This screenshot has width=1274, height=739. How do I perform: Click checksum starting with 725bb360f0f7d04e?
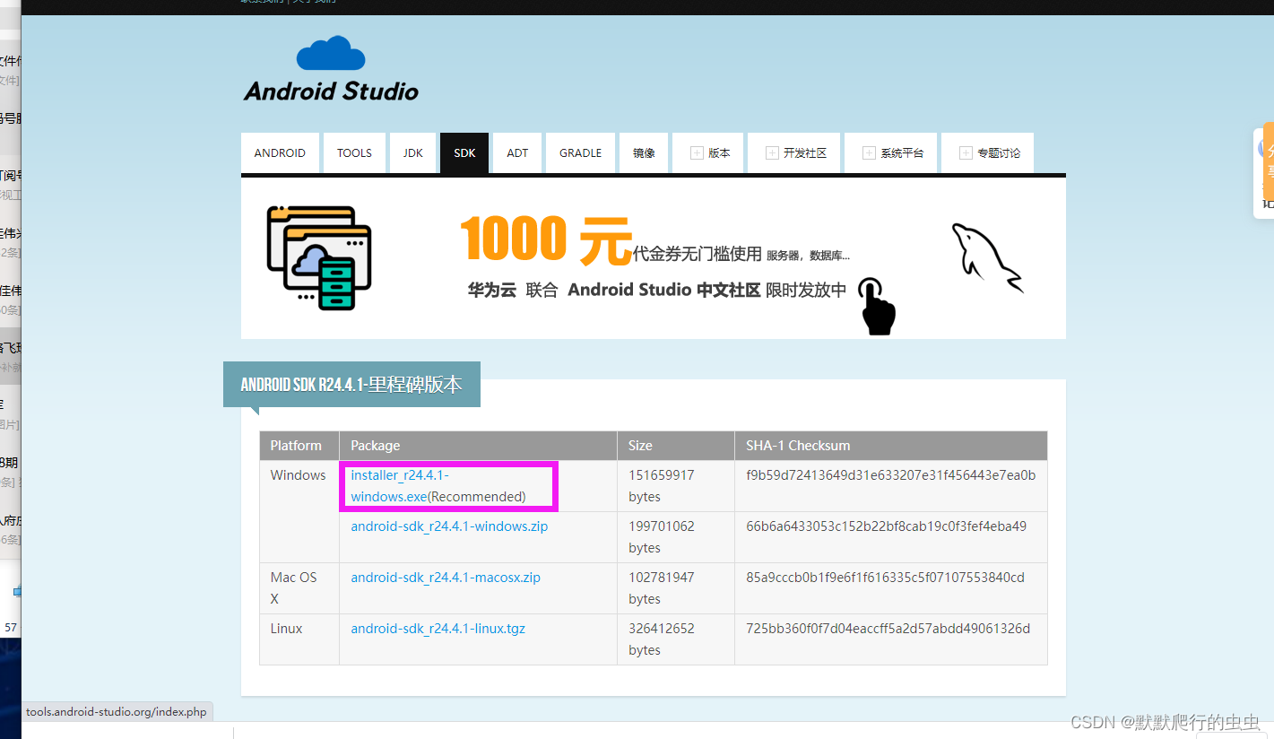coord(888,629)
